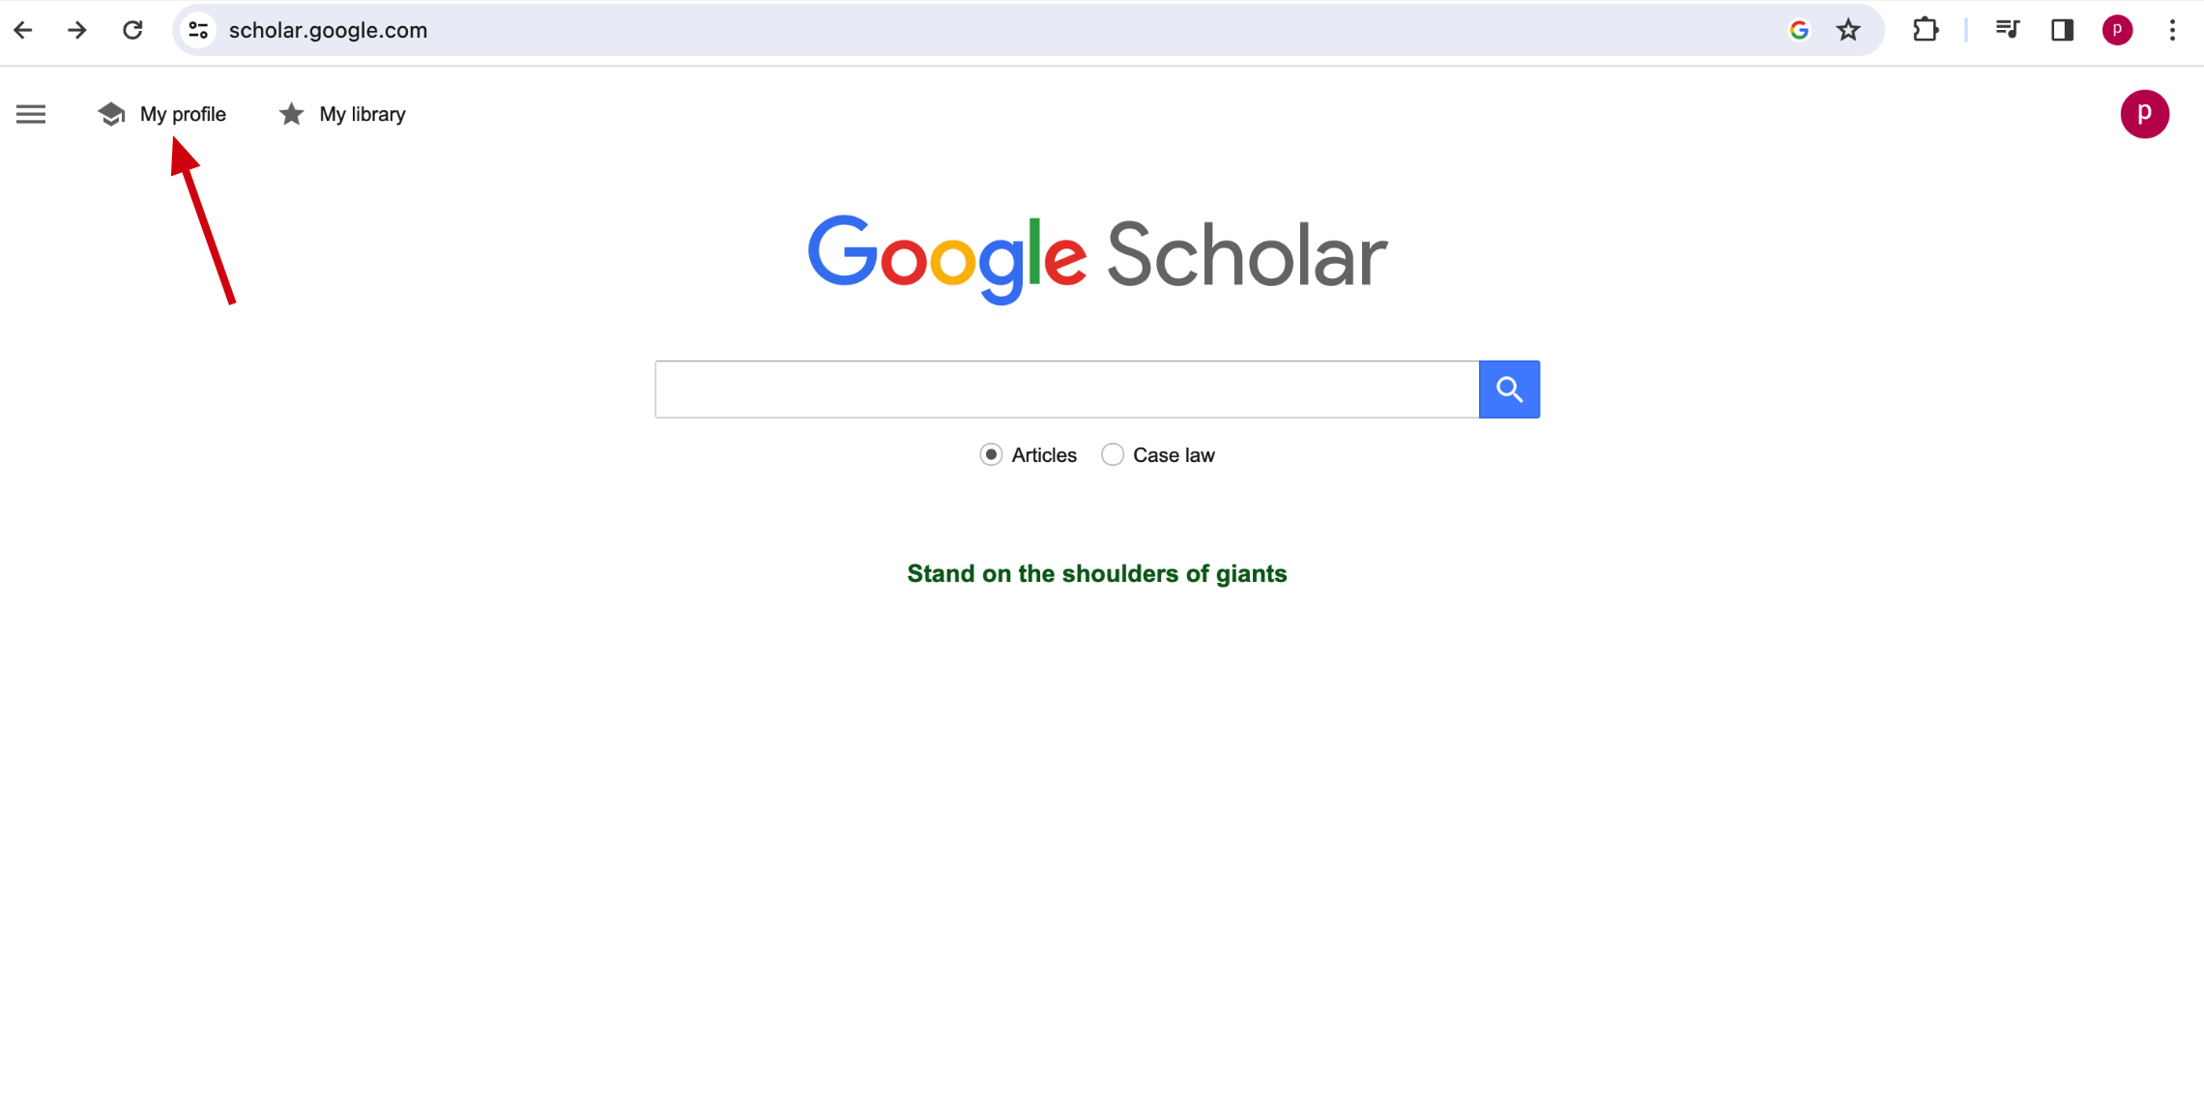The height and width of the screenshot is (1098, 2204).
Task: Open the Chrome profile avatar in toolbar
Action: [2117, 30]
